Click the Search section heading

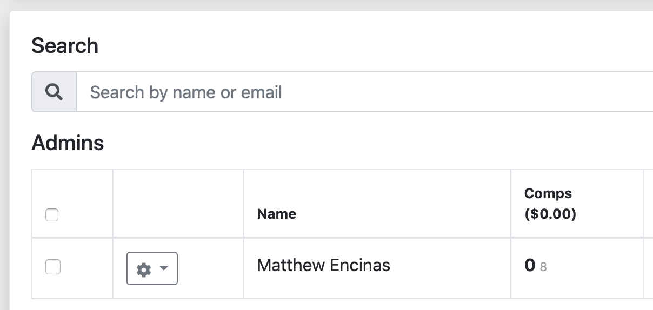click(x=65, y=46)
